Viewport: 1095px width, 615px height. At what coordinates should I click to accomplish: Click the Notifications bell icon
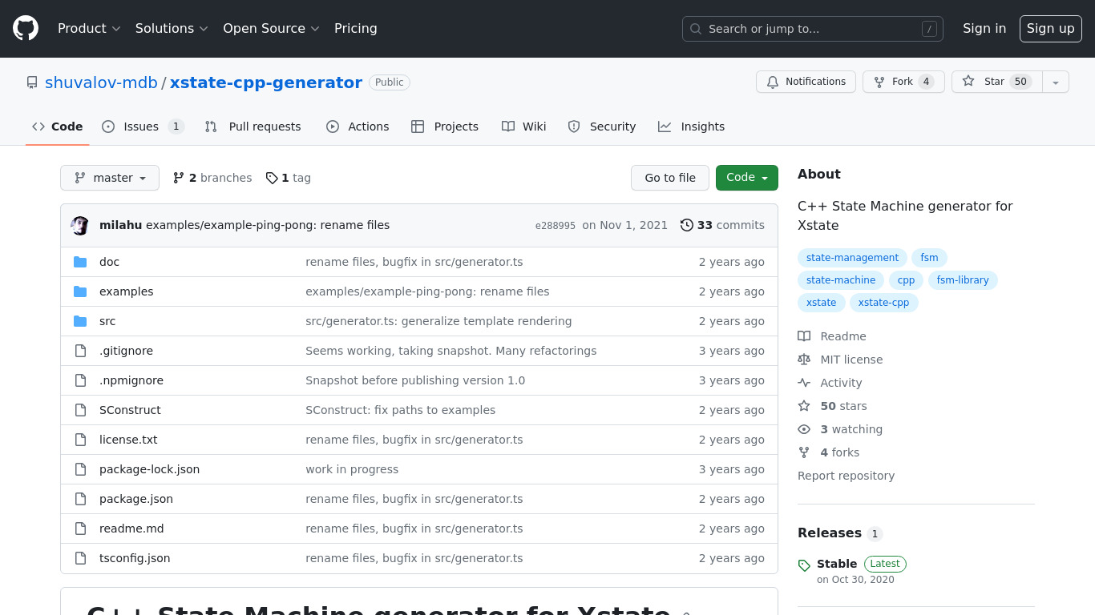pyautogui.click(x=773, y=82)
